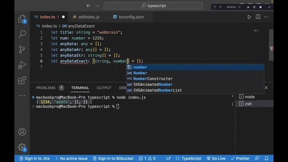The width and height of the screenshot is (288, 162).
Task: Select the lowercase number suggestion
Action: [x=195, y=67]
